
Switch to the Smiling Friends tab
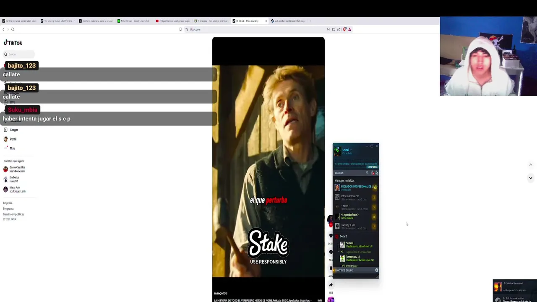coord(57,21)
